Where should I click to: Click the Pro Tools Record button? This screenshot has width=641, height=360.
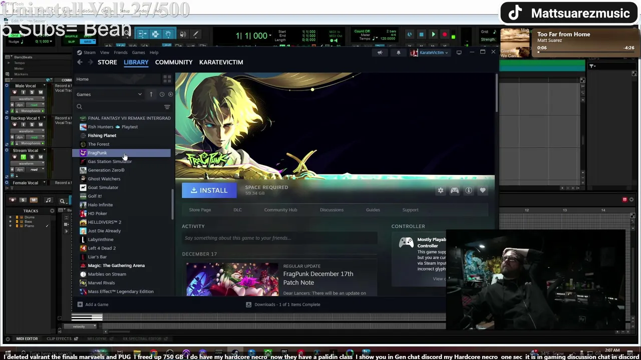pyautogui.click(x=444, y=34)
